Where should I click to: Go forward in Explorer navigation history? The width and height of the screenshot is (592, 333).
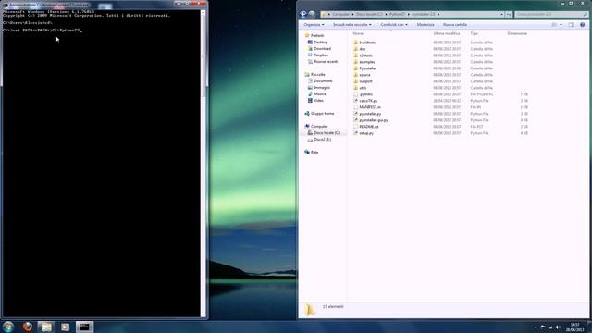(x=312, y=14)
